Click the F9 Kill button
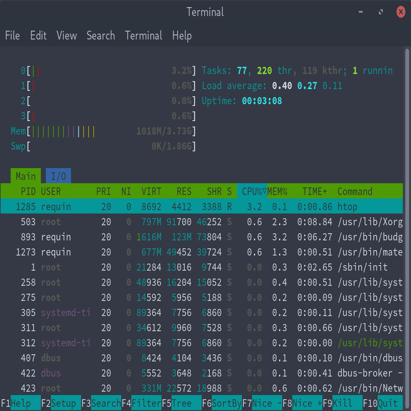 342,403
